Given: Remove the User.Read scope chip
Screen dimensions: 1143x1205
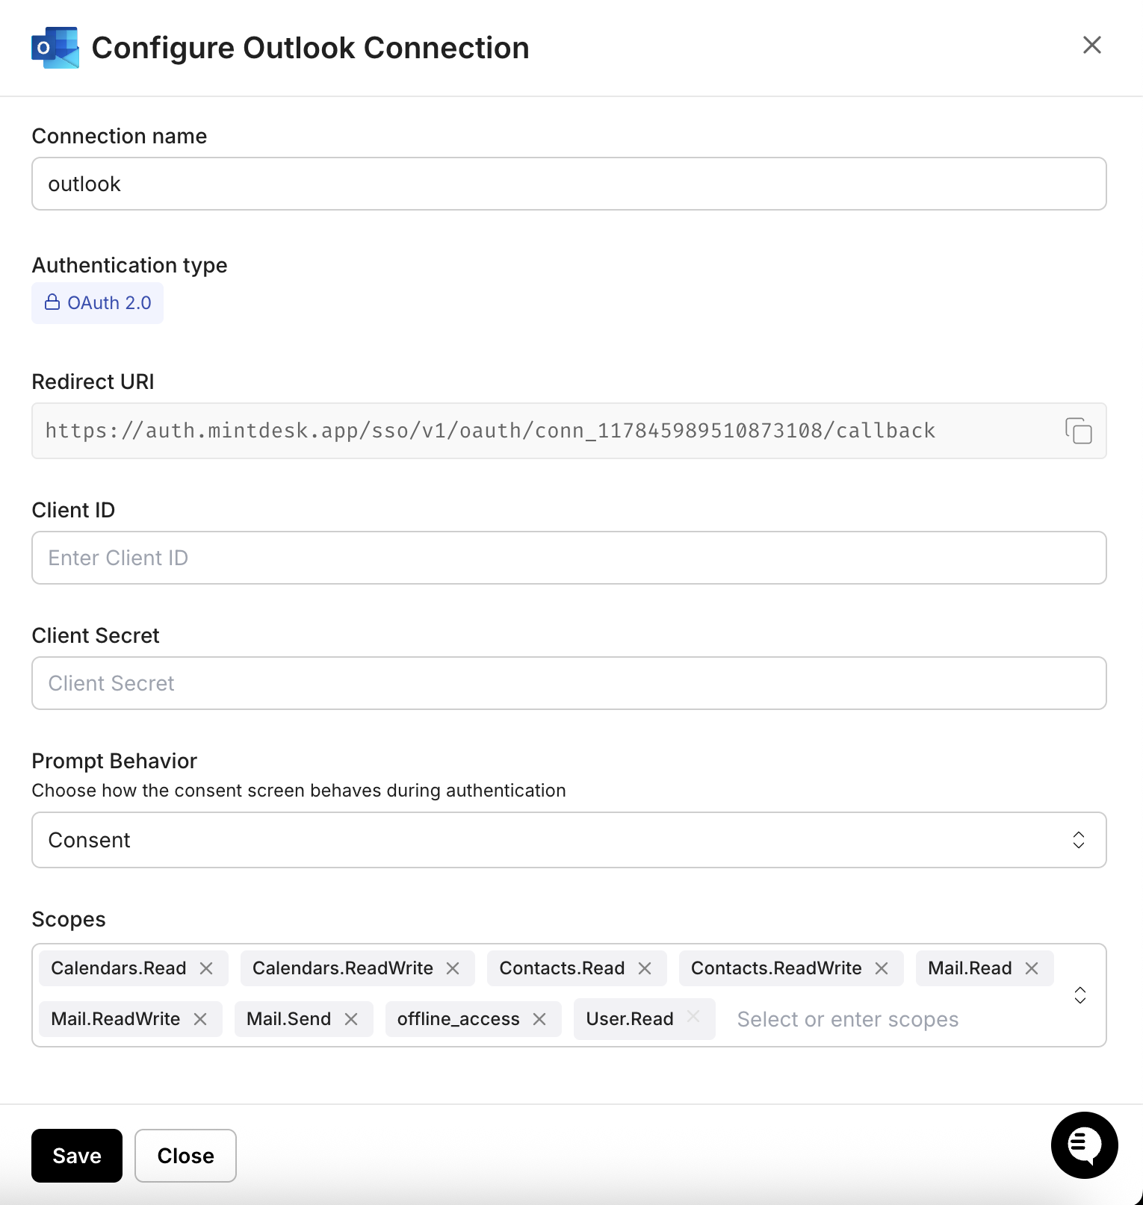Looking at the screenshot, I should [692, 1018].
